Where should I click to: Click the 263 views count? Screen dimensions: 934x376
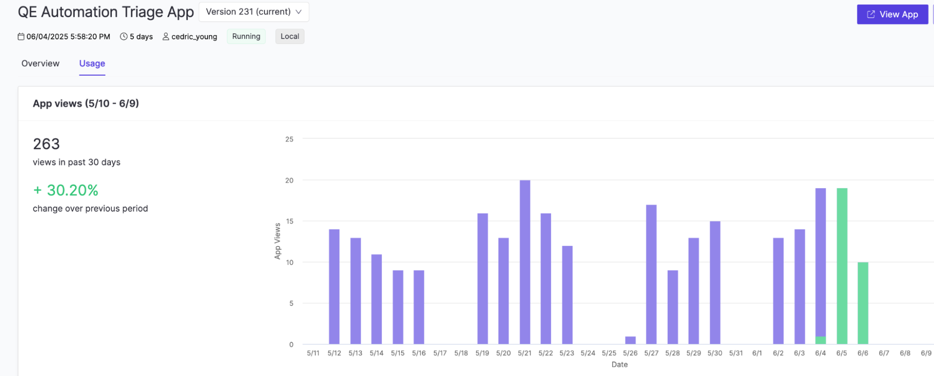47,144
